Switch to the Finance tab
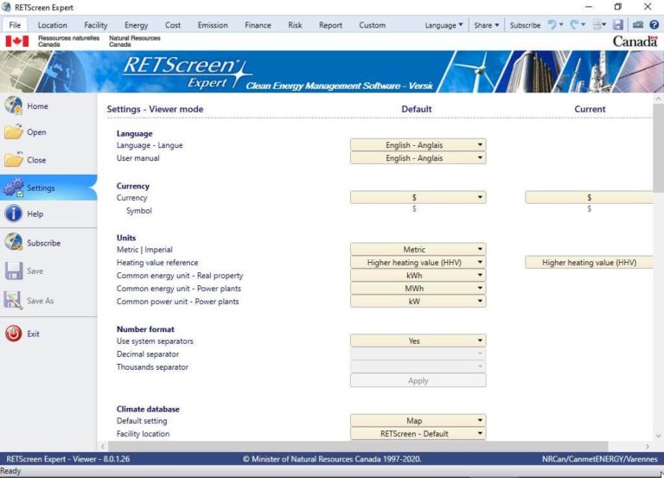 (258, 25)
